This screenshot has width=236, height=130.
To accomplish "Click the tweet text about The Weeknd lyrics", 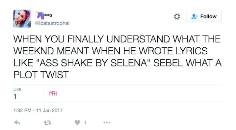I will 118,57.
